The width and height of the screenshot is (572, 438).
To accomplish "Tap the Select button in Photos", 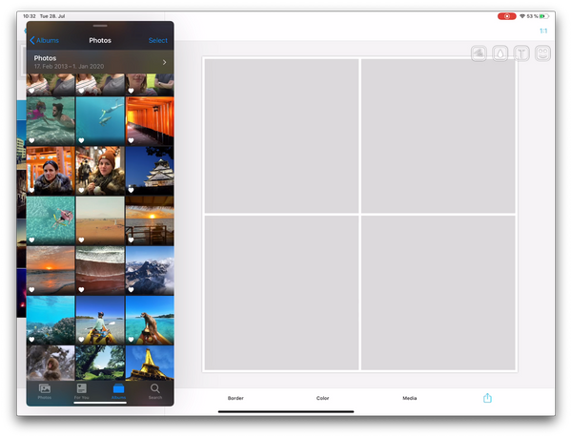I will click(x=157, y=40).
